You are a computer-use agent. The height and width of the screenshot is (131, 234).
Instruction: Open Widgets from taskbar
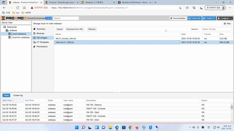click(97, 127)
